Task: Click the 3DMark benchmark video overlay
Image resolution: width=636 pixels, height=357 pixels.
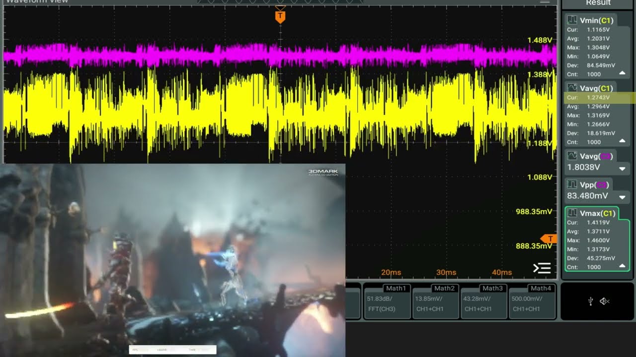Action: coord(172,260)
